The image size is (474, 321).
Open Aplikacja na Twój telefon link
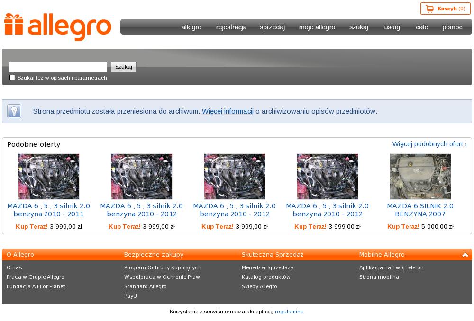[392, 267]
